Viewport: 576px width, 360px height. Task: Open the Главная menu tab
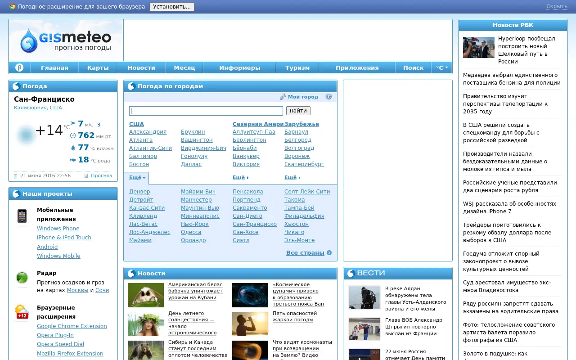pos(54,68)
